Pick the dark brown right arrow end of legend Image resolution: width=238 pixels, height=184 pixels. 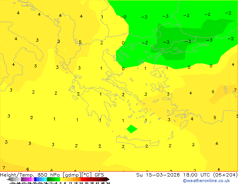[x=108, y=179]
